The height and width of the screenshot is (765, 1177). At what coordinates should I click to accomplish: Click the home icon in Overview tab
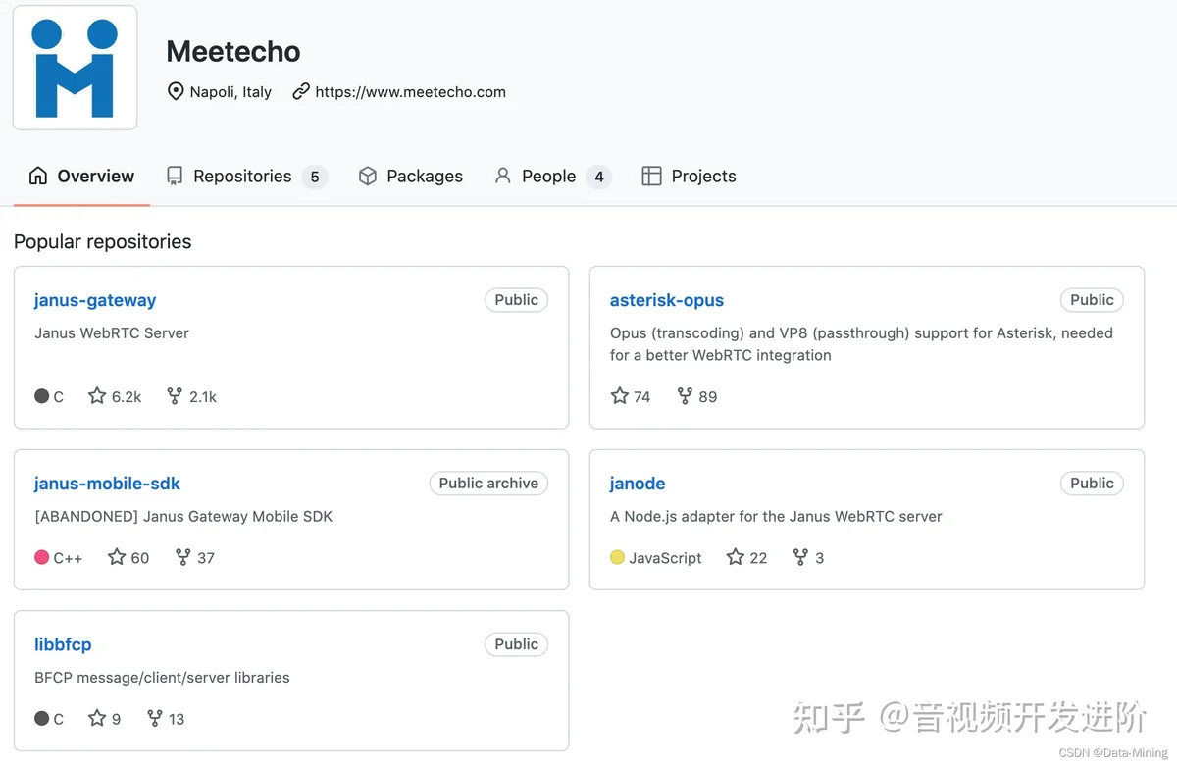[x=38, y=177]
